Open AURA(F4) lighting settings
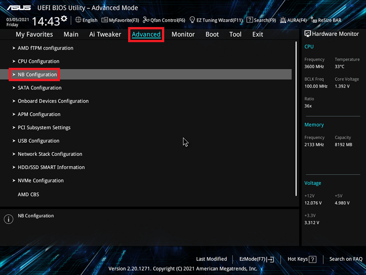 point(284,20)
